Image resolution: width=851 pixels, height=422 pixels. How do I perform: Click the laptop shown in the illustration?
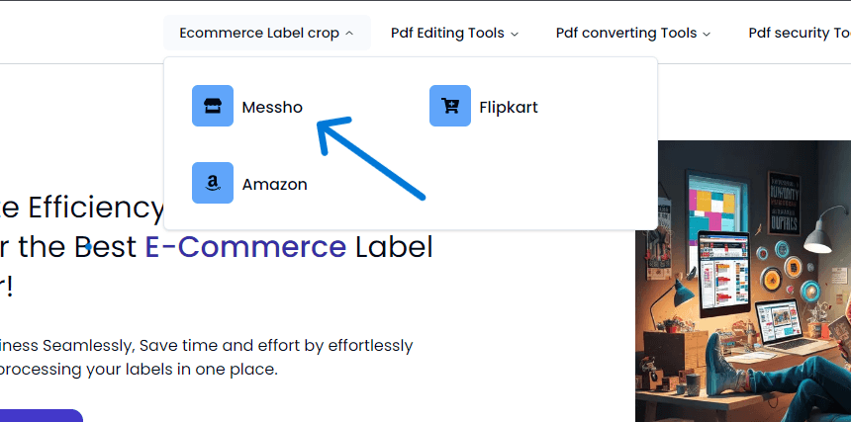click(783, 323)
